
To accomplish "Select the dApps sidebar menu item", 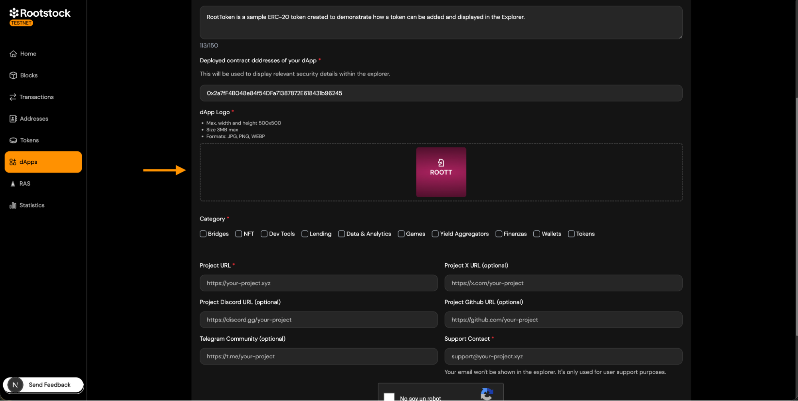I will point(43,162).
